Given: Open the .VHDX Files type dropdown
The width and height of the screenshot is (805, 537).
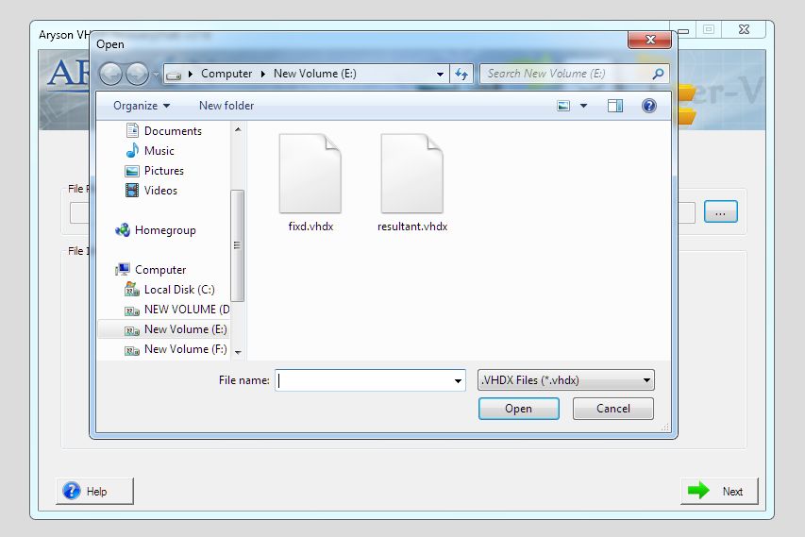Looking at the screenshot, I should [565, 380].
